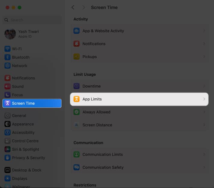Screen dimensions: 214x188
Task: Click the App & Website Activity chart icon
Action: point(77,31)
